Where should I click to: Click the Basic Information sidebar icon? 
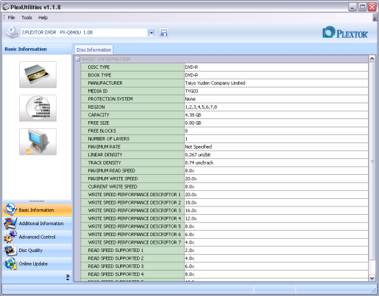[x=10, y=209]
